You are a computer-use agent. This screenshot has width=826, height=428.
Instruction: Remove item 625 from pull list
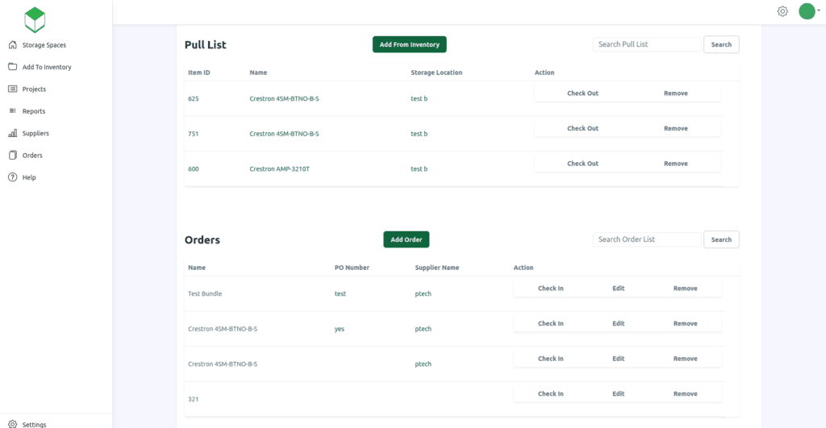point(676,93)
